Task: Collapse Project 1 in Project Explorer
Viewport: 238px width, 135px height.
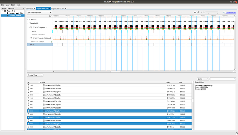Action: click(2, 11)
